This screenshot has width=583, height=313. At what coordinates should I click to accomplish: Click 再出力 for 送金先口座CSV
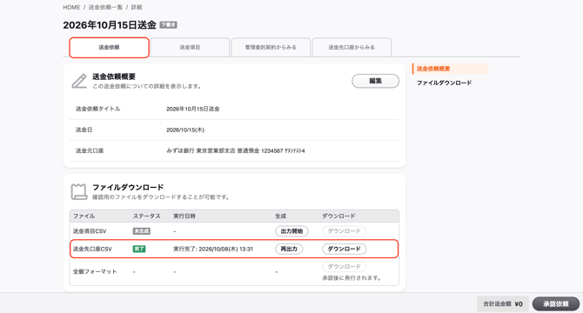tap(289, 249)
